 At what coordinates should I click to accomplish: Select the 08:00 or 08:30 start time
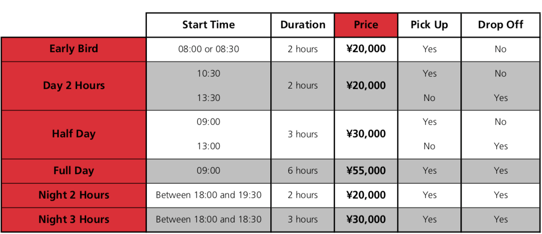tap(209, 49)
